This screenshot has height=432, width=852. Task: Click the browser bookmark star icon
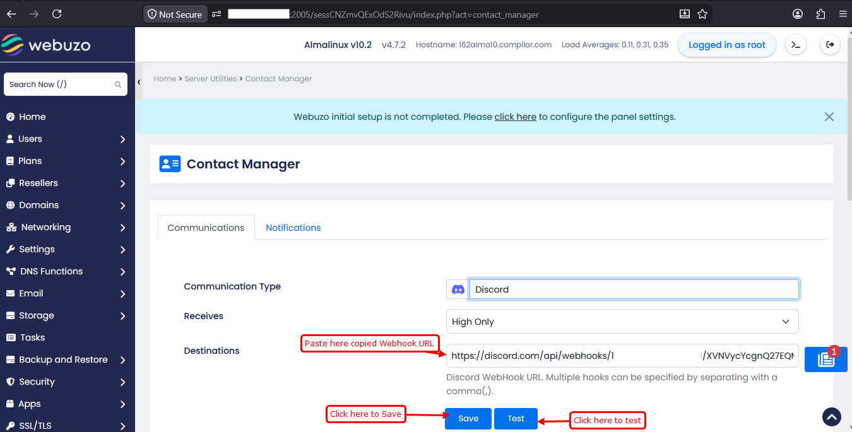702,14
